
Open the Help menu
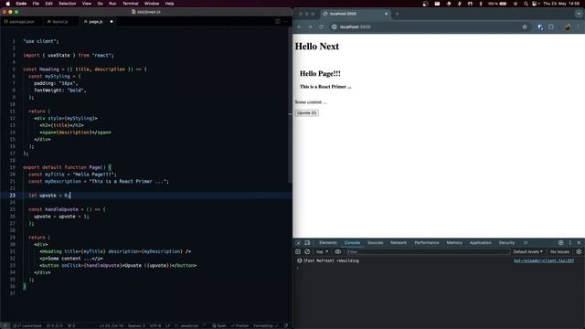point(169,4)
